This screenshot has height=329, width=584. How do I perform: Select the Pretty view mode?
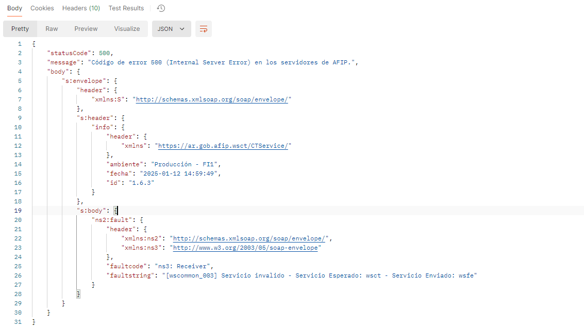click(x=20, y=29)
